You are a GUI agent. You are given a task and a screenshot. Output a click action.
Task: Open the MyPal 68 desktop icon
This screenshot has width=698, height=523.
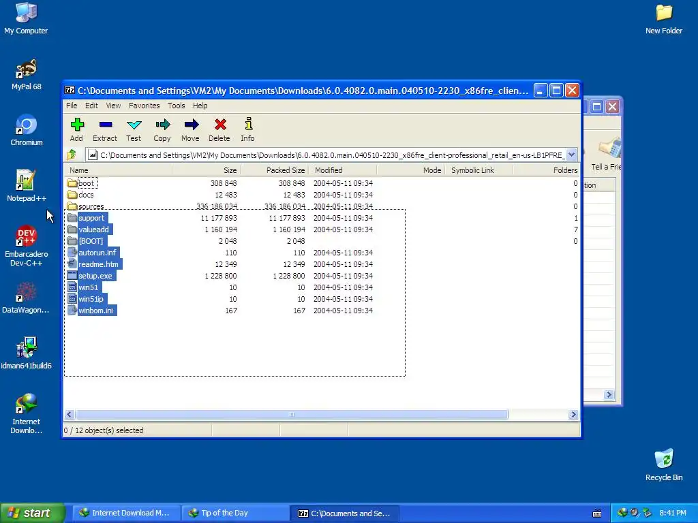click(27, 74)
